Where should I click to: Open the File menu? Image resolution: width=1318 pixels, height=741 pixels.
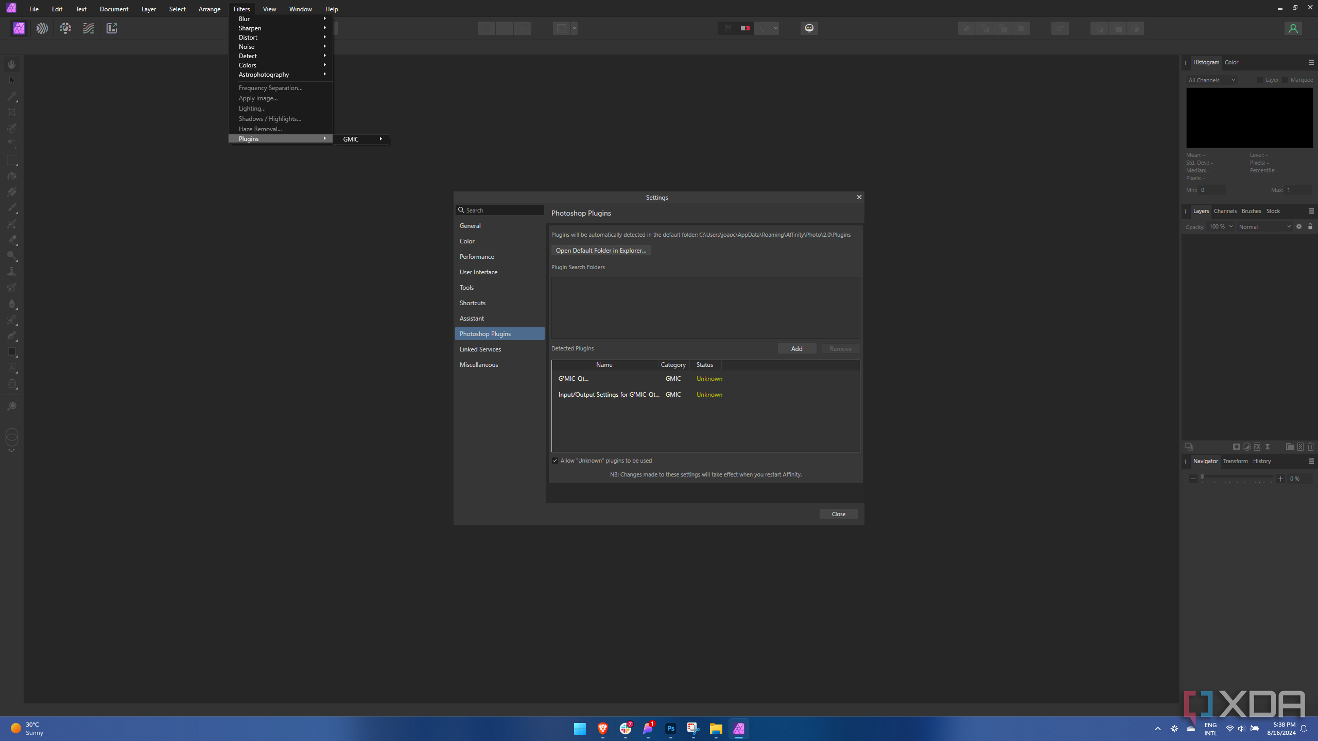34,9
